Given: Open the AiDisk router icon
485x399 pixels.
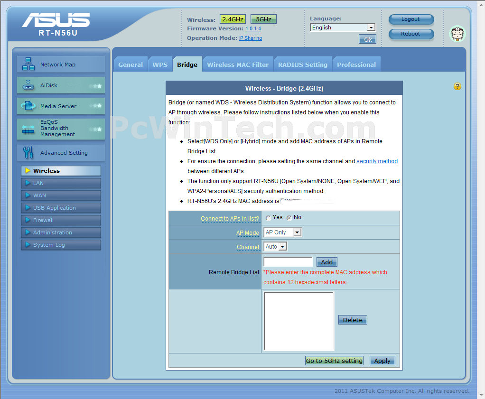Looking at the screenshot, I should [x=28, y=85].
